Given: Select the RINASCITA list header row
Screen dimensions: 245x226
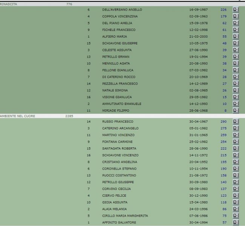Looking at the screenshot, I should pyautogui.click(x=11, y=4).
